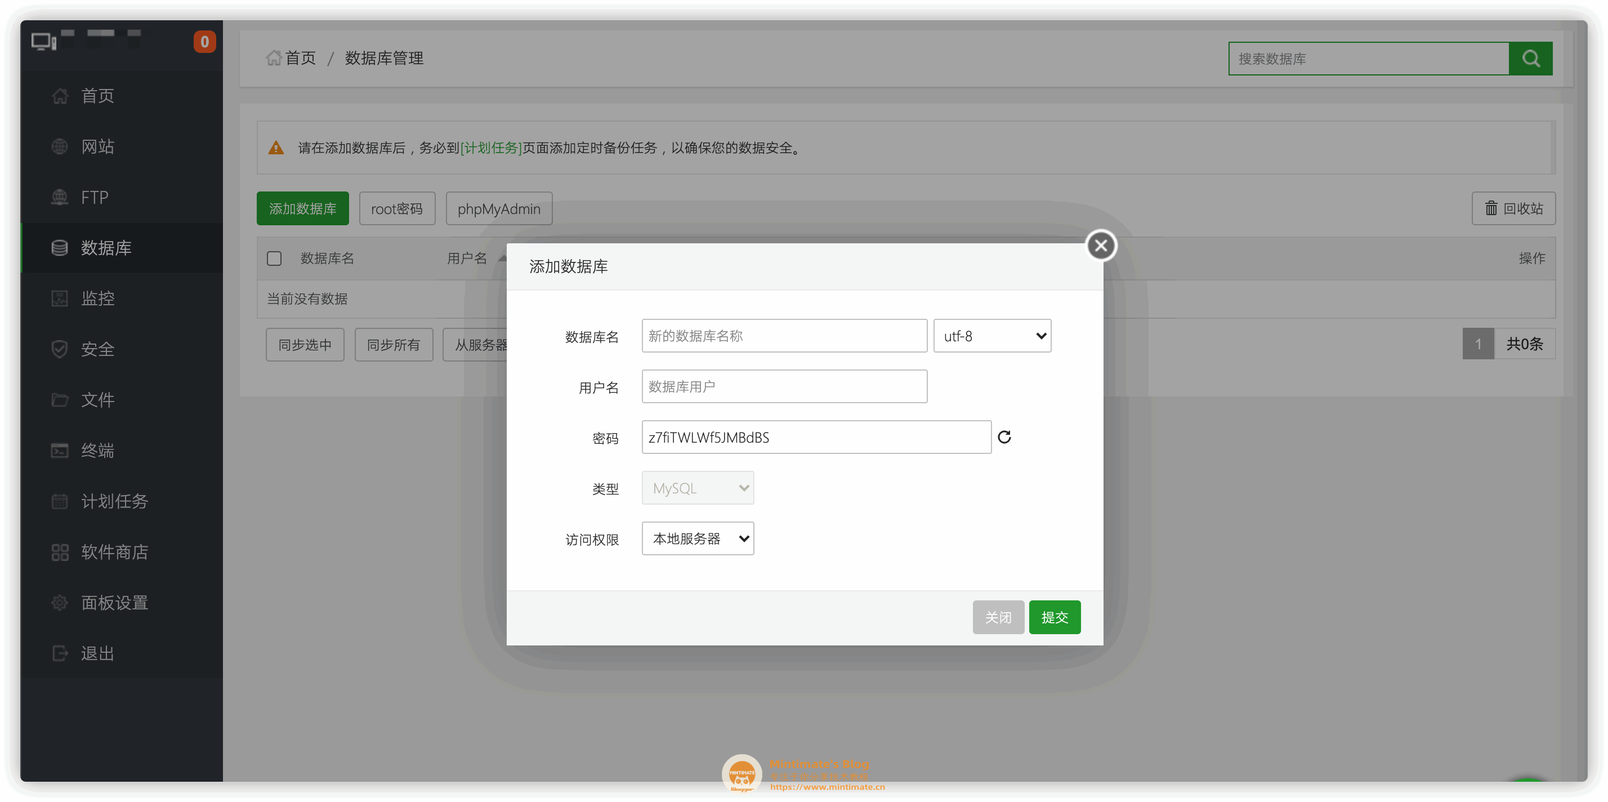Focus the 搜索数据库 search box

click(1368, 59)
